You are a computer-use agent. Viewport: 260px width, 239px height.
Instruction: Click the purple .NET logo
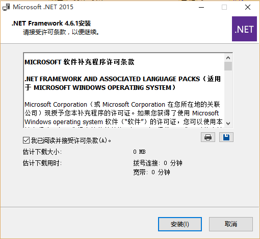coord(244,29)
